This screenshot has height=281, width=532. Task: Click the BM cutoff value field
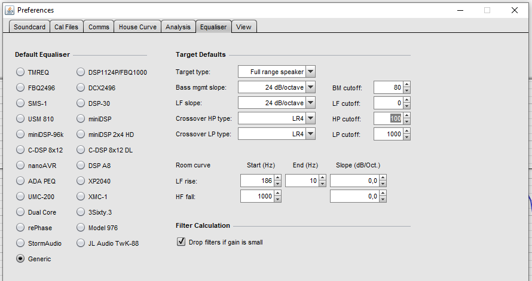pyautogui.click(x=389, y=87)
